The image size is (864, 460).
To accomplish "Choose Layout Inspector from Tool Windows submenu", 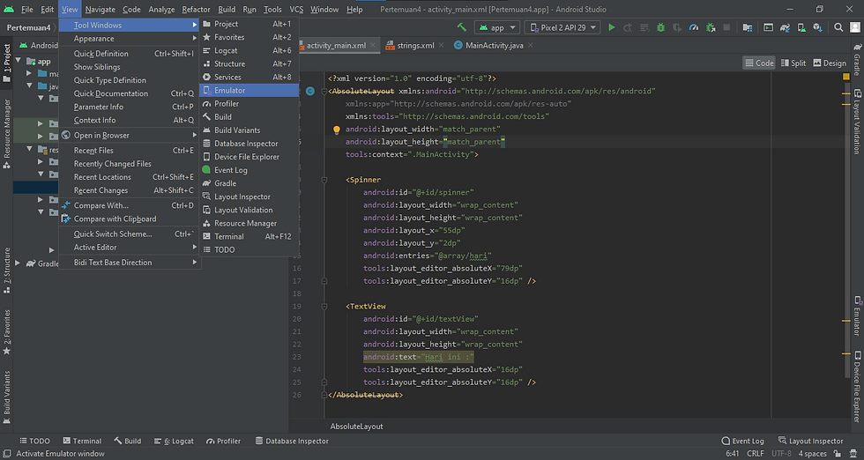I will point(249,197).
